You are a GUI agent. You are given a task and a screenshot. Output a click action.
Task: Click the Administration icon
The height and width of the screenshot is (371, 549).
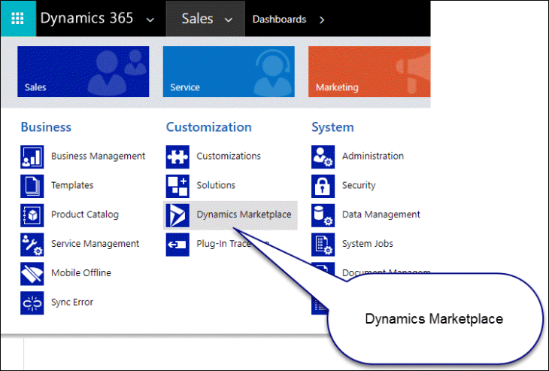pyautogui.click(x=323, y=157)
